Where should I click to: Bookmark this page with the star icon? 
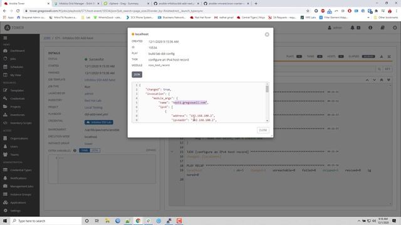pyautogui.click(x=308, y=11)
